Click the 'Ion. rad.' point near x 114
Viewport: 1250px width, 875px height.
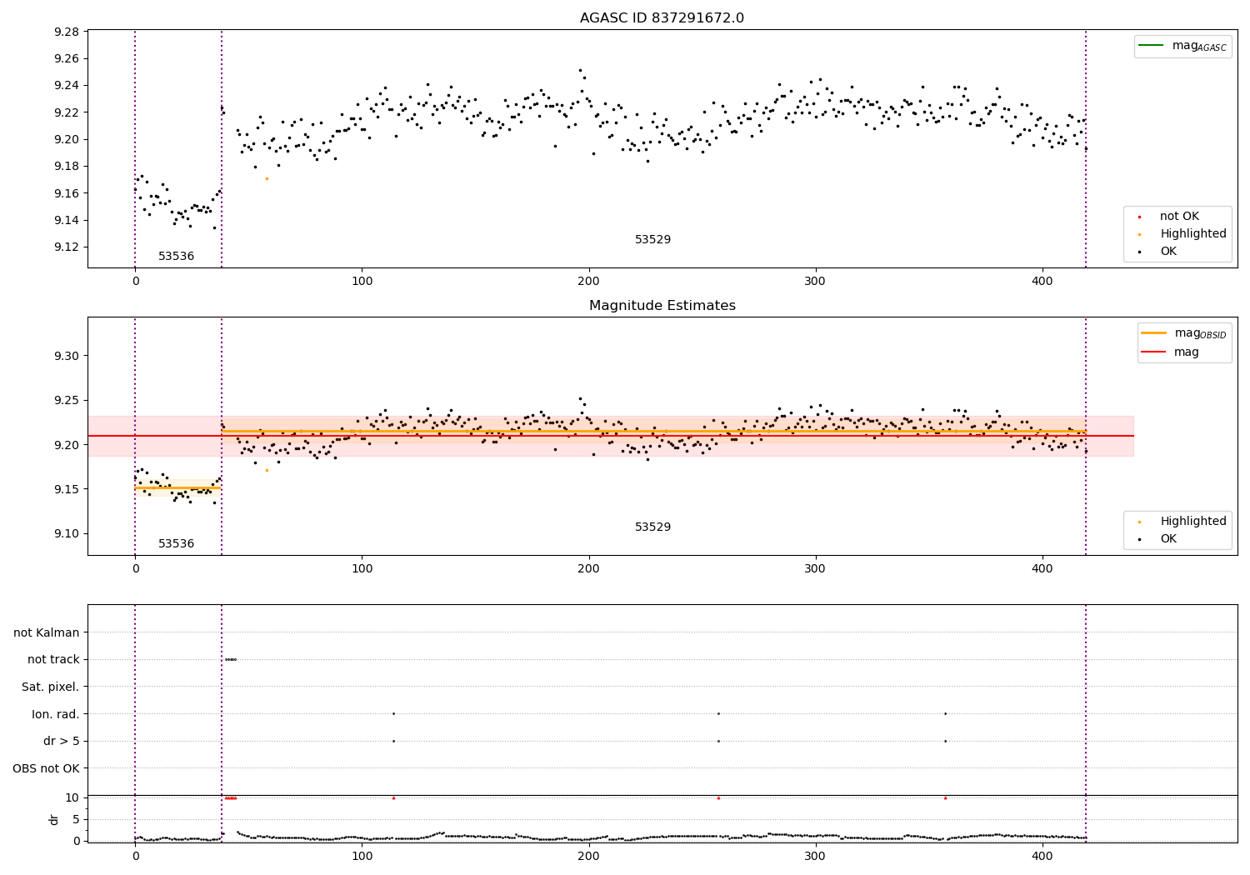click(x=393, y=713)
